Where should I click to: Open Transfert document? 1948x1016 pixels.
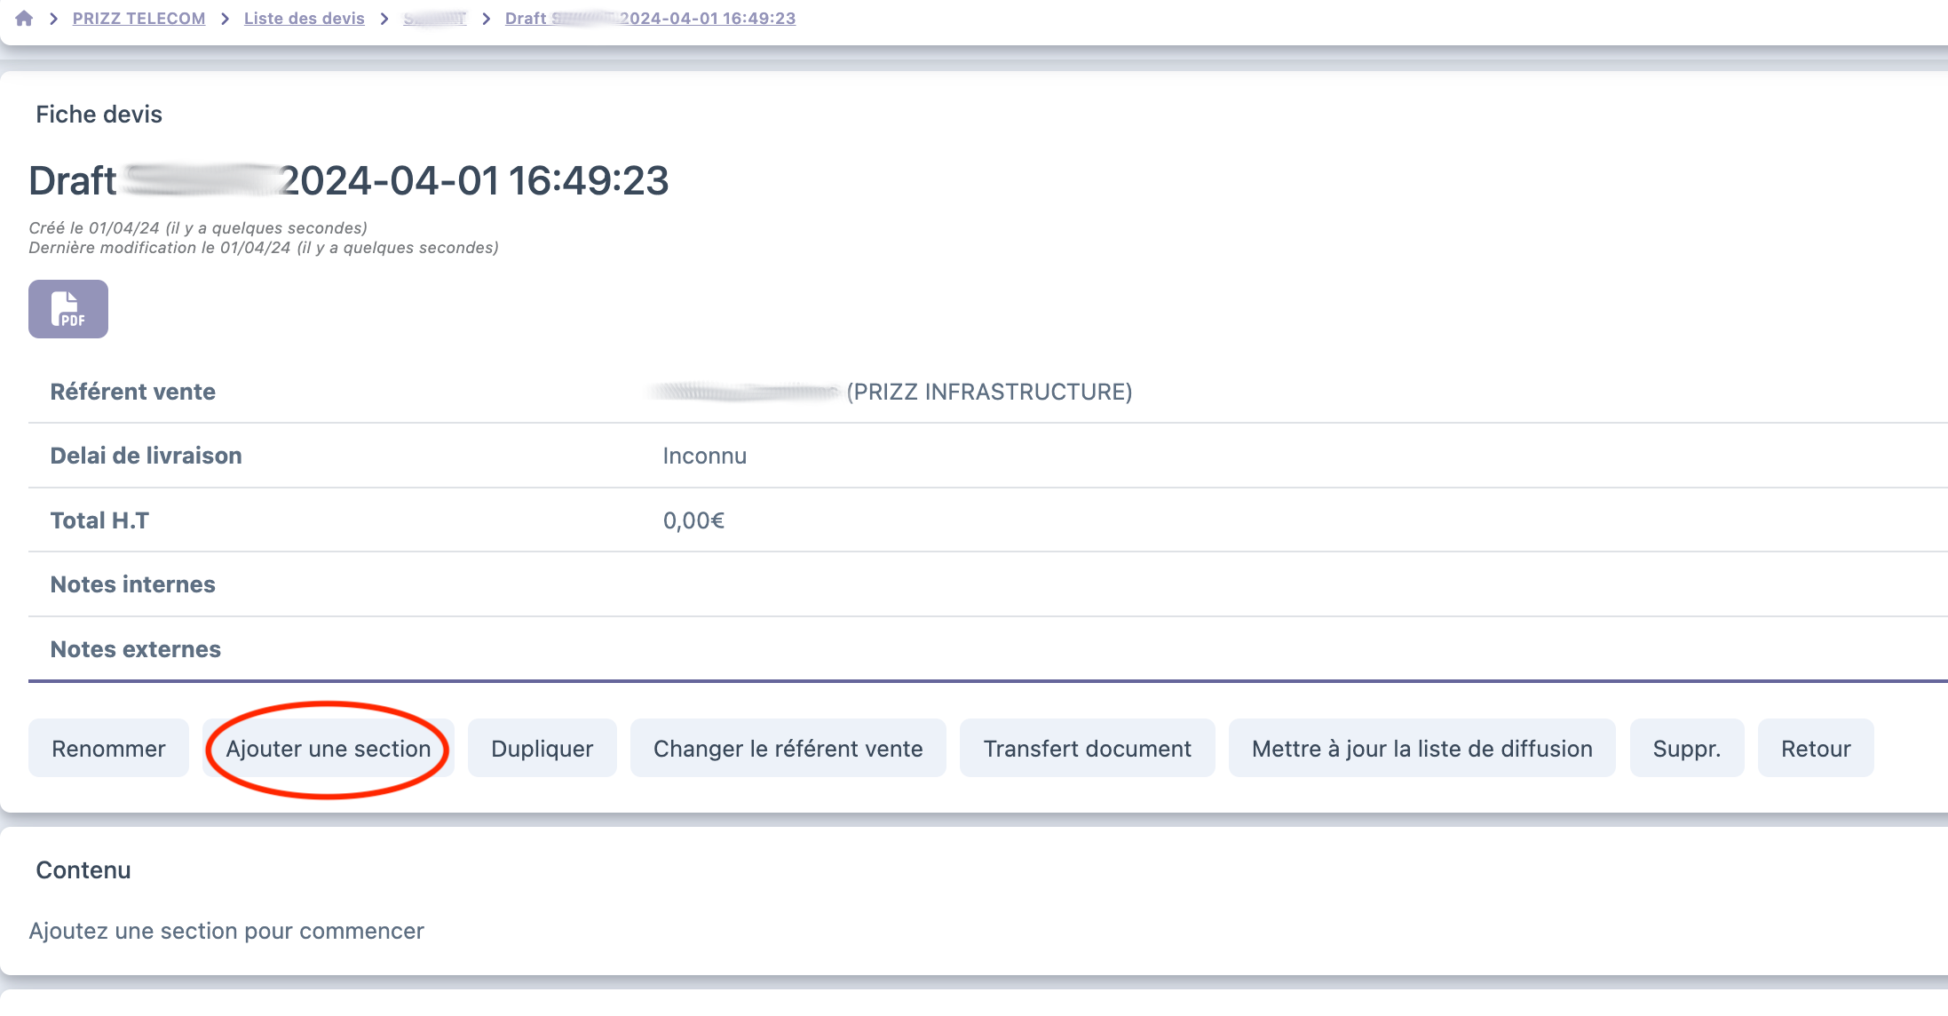(1087, 749)
